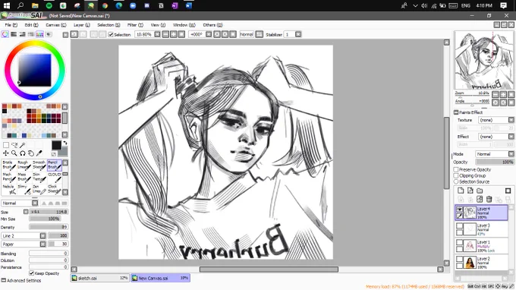516x290 pixels.
Task: Create a new layer folder
Action: click(480, 191)
